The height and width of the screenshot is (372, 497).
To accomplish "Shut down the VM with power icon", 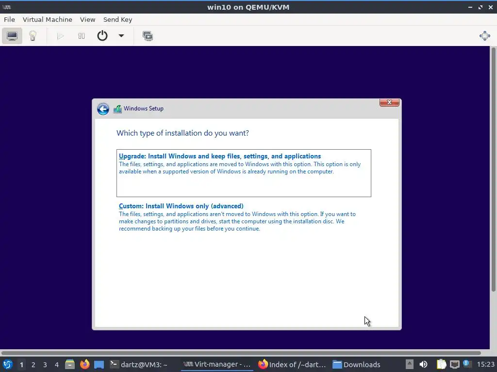I will click(x=102, y=36).
